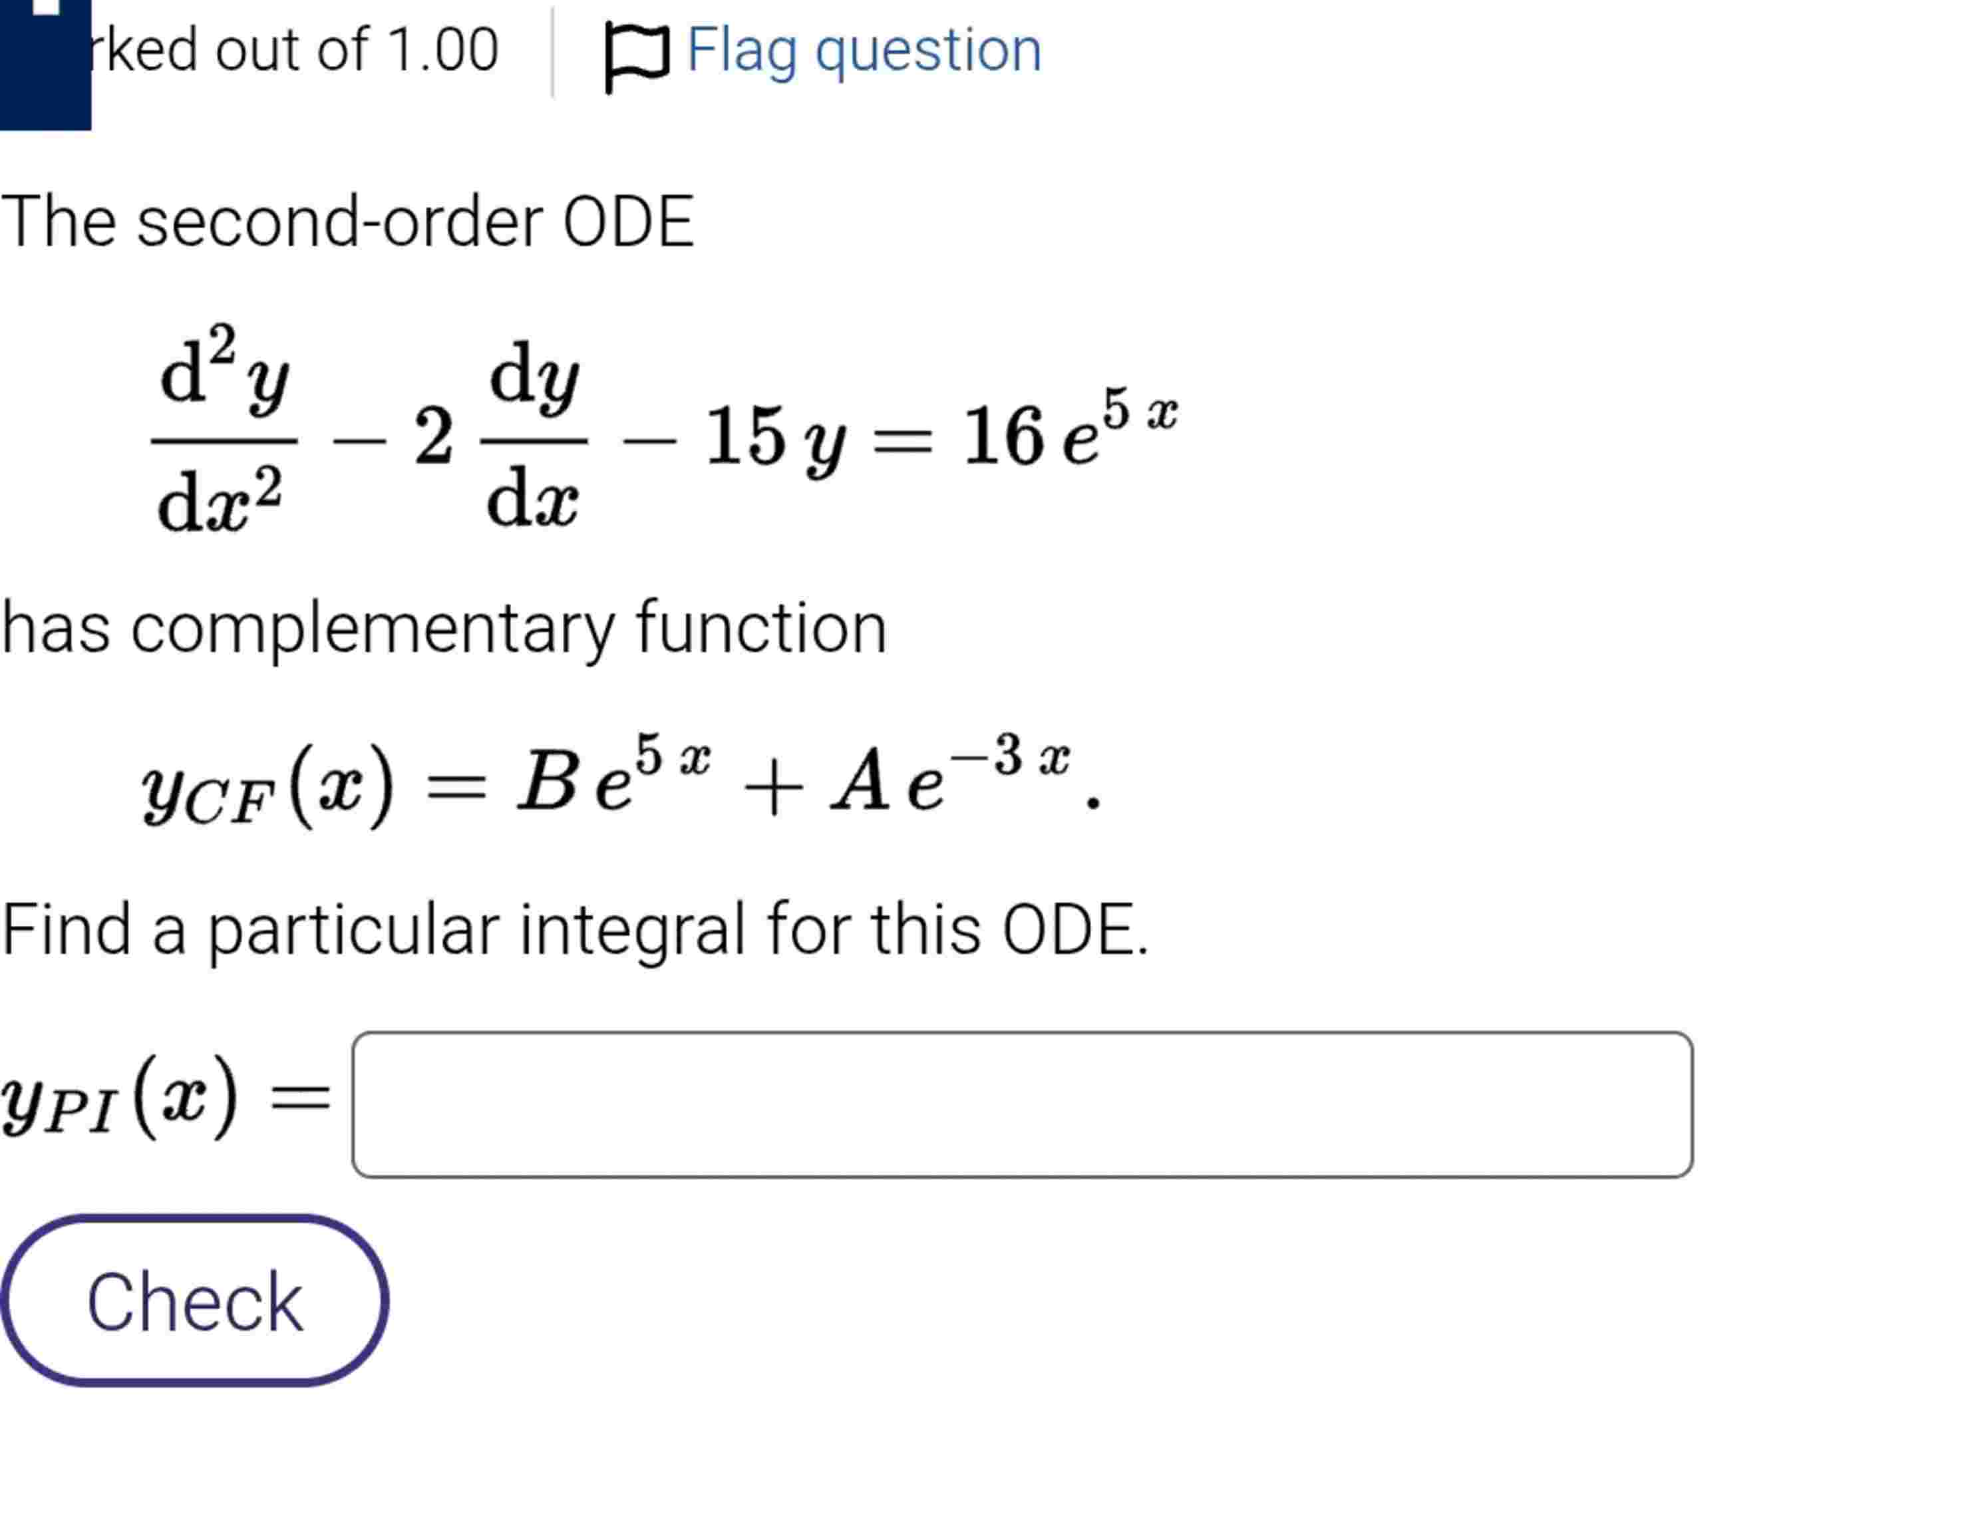Select the dark navy question navigation block
This screenshot has width=1974, height=1520.
click(45, 63)
